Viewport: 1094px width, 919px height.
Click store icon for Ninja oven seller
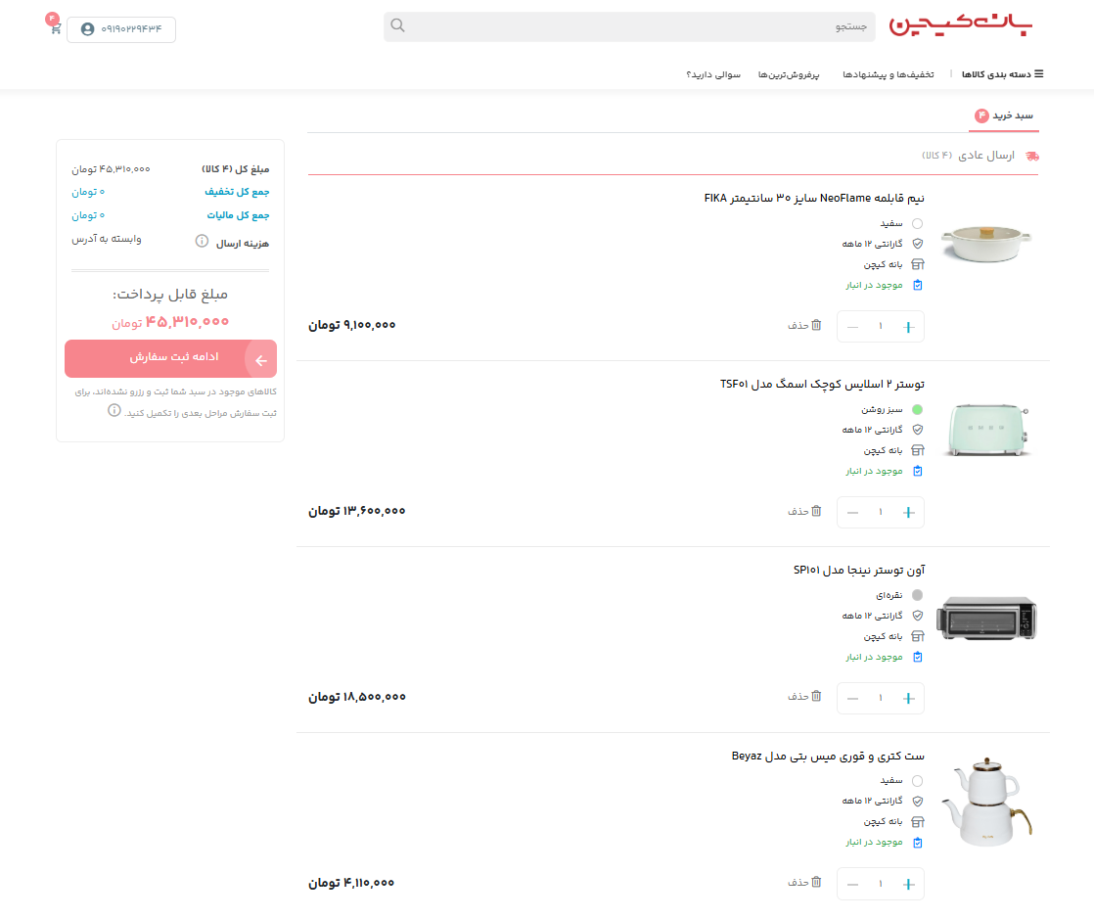(918, 636)
